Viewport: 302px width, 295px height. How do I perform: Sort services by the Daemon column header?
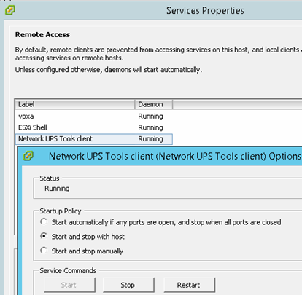point(154,104)
